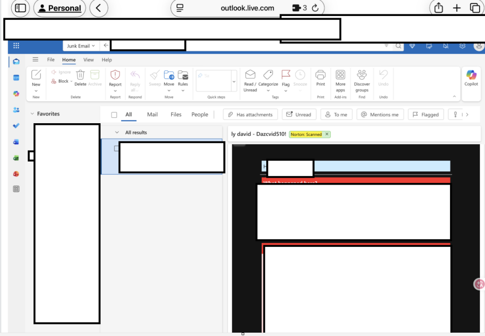
Task: Select the Home ribbon tab
Action: pyautogui.click(x=69, y=60)
